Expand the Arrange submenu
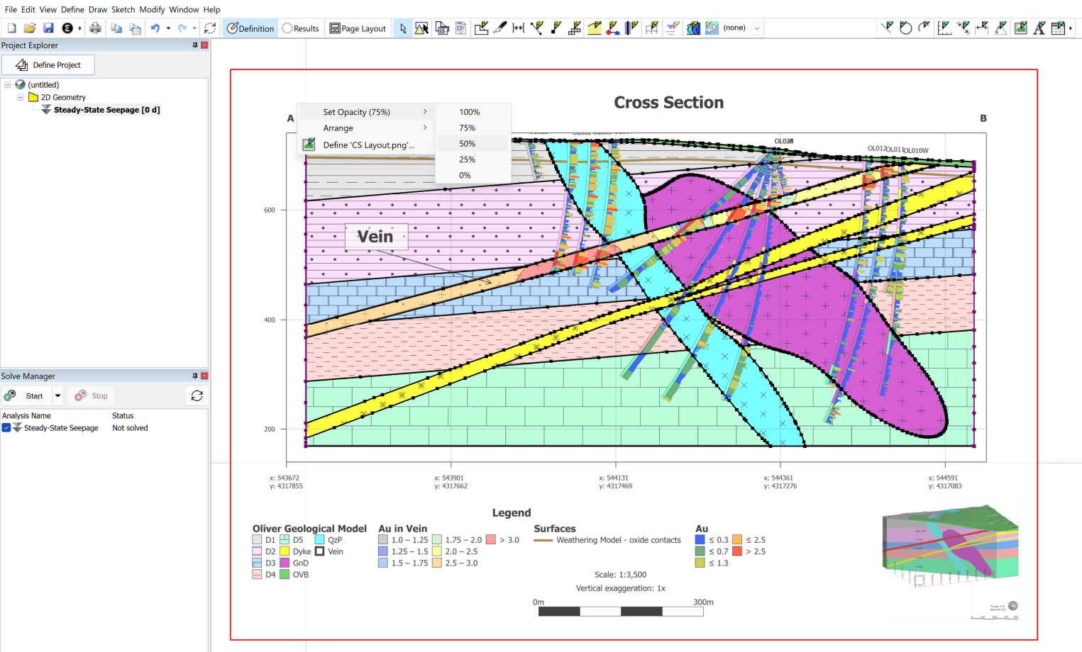Viewport: 1082px width, 652px height. click(365, 128)
